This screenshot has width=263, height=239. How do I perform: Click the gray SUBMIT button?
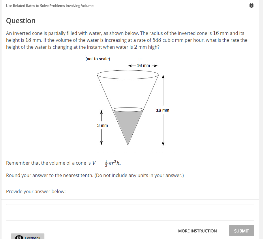[241, 231]
